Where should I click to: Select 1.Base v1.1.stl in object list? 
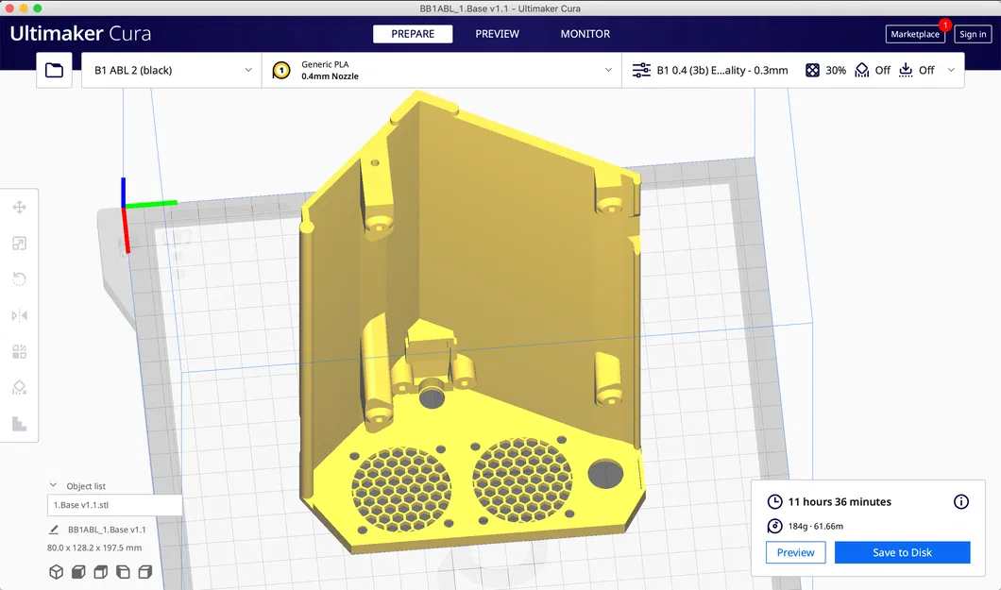115,504
